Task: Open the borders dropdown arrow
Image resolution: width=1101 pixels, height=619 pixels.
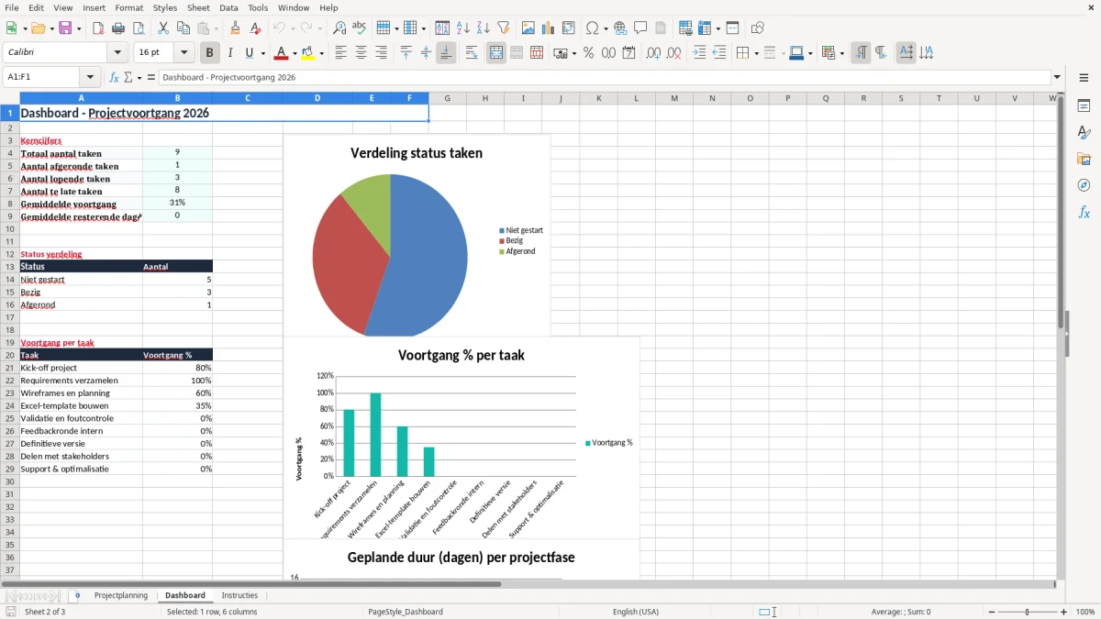Action: pyautogui.click(x=755, y=53)
